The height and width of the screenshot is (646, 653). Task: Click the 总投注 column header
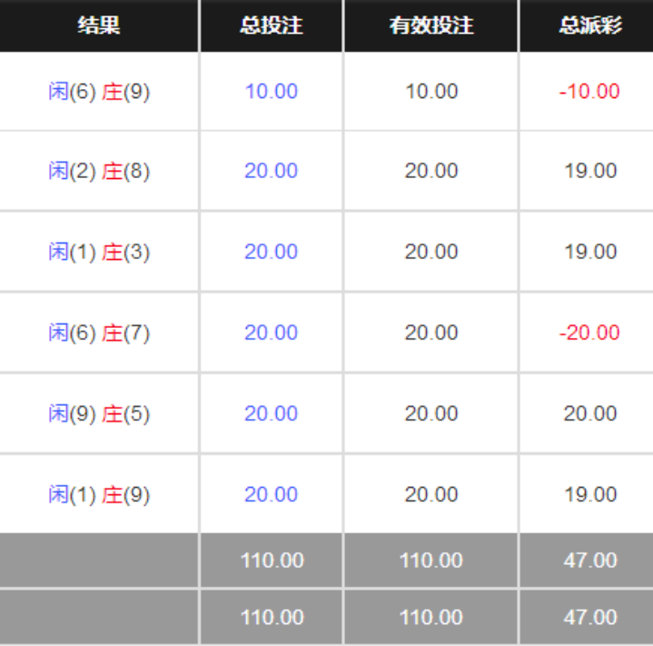click(x=272, y=25)
